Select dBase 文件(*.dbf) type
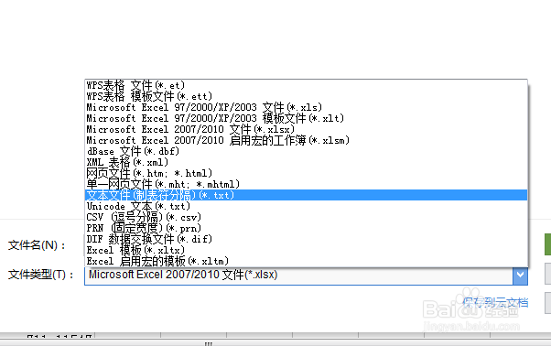Image resolution: width=551 pixels, height=346 pixels. tap(306, 151)
